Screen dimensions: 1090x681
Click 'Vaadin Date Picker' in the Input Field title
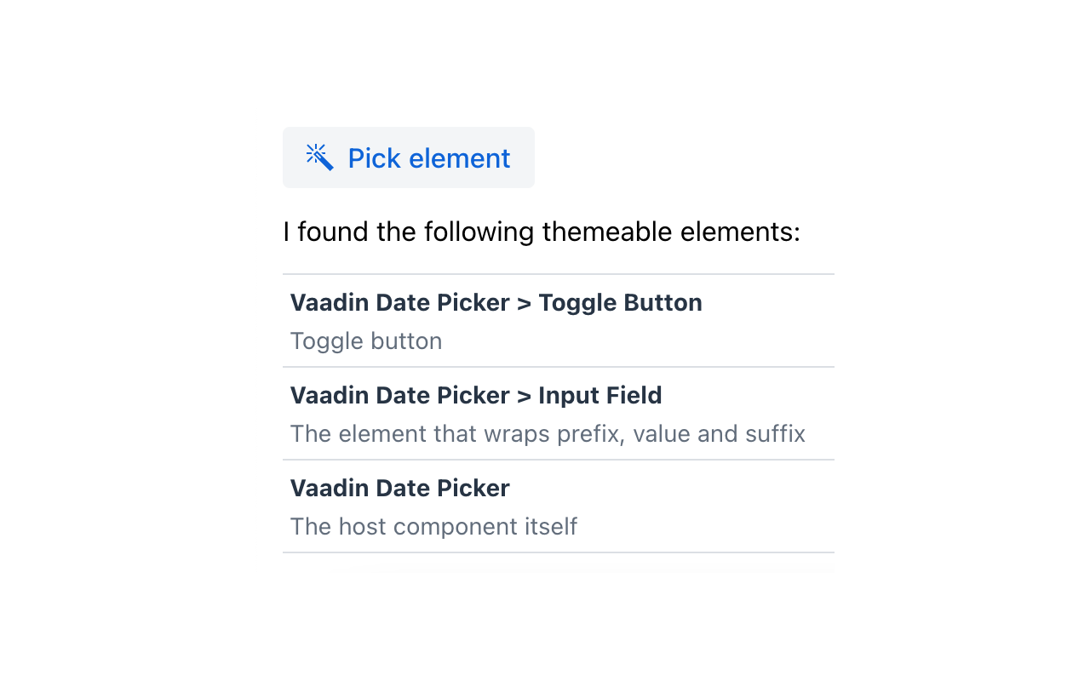tap(399, 396)
